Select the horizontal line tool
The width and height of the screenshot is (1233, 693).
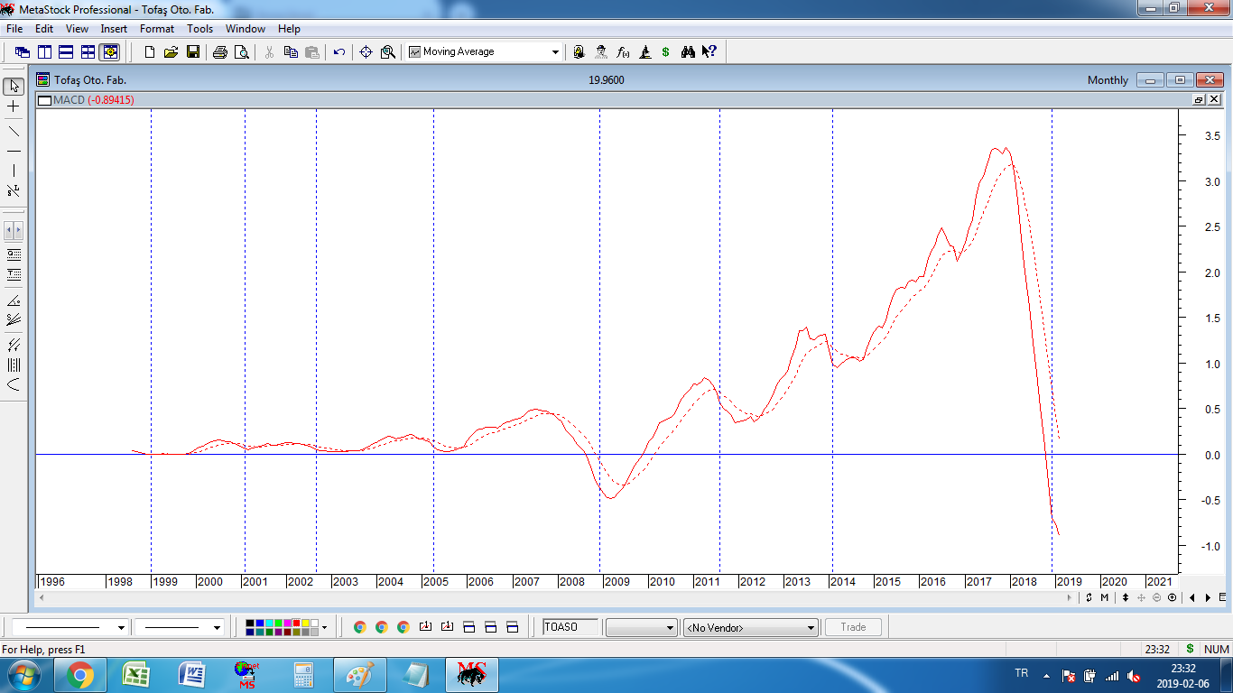tap(14, 151)
